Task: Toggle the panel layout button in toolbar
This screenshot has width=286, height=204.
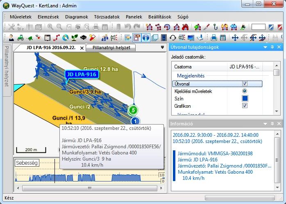Action: tap(137, 38)
